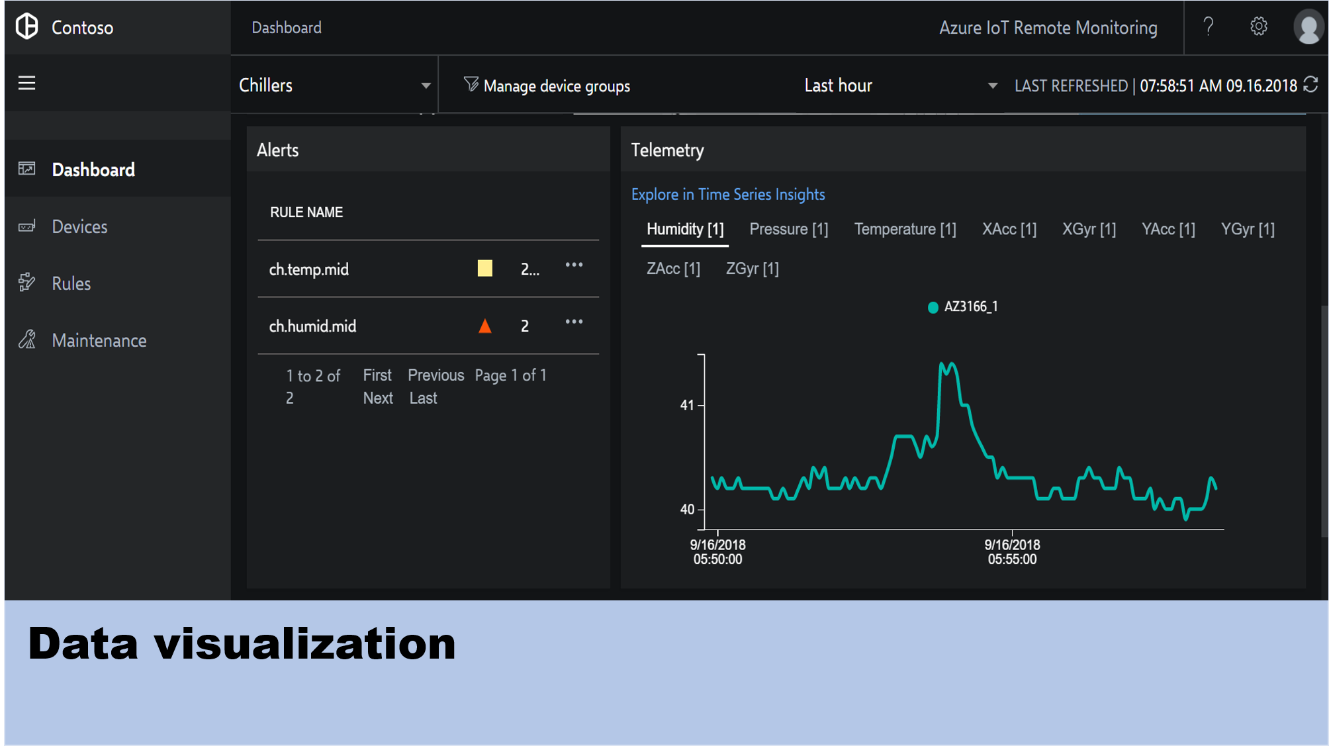Click the Contoso logo icon
Screen dimensions: 1329x746
click(27, 27)
